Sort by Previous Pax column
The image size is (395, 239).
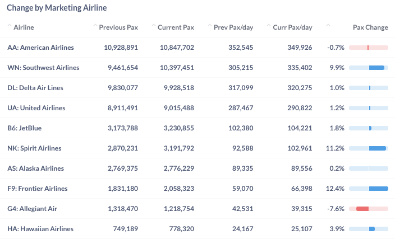(118, 27)
